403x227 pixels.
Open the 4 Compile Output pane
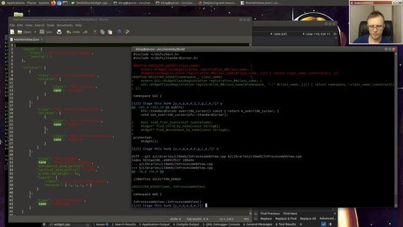[x=186, y=224]
